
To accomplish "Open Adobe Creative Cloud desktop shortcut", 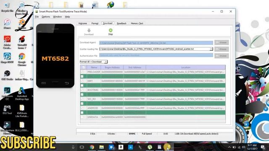I will (x=7, y=42).
